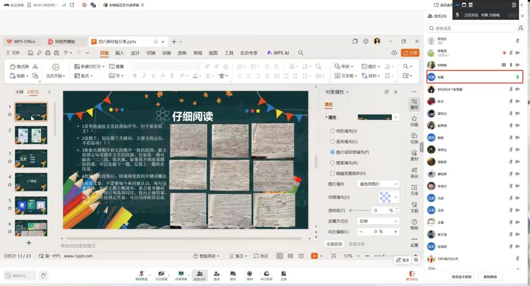Click 解除静音 microphone icon in meeting bar
Viewport: 530px width, 286px height.
tap(142, 275)
